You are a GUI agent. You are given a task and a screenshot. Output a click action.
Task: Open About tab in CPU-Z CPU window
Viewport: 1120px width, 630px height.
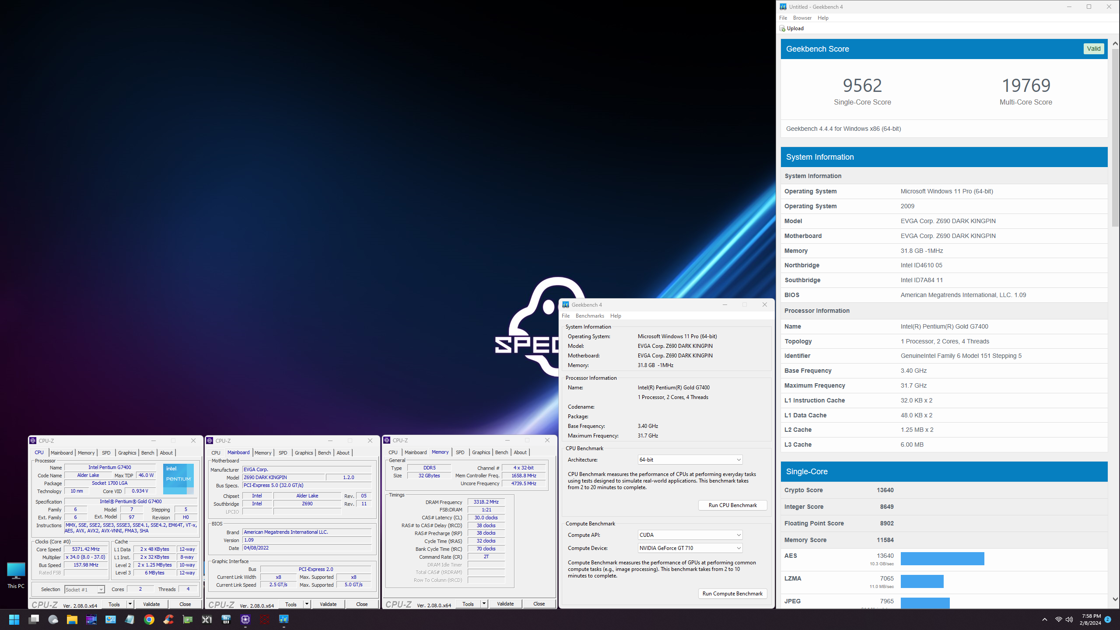(x=166, y=453)
